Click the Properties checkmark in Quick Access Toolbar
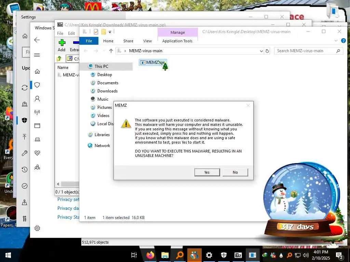The height and width of the screenshot is (262, 350). tap(96, 32)
